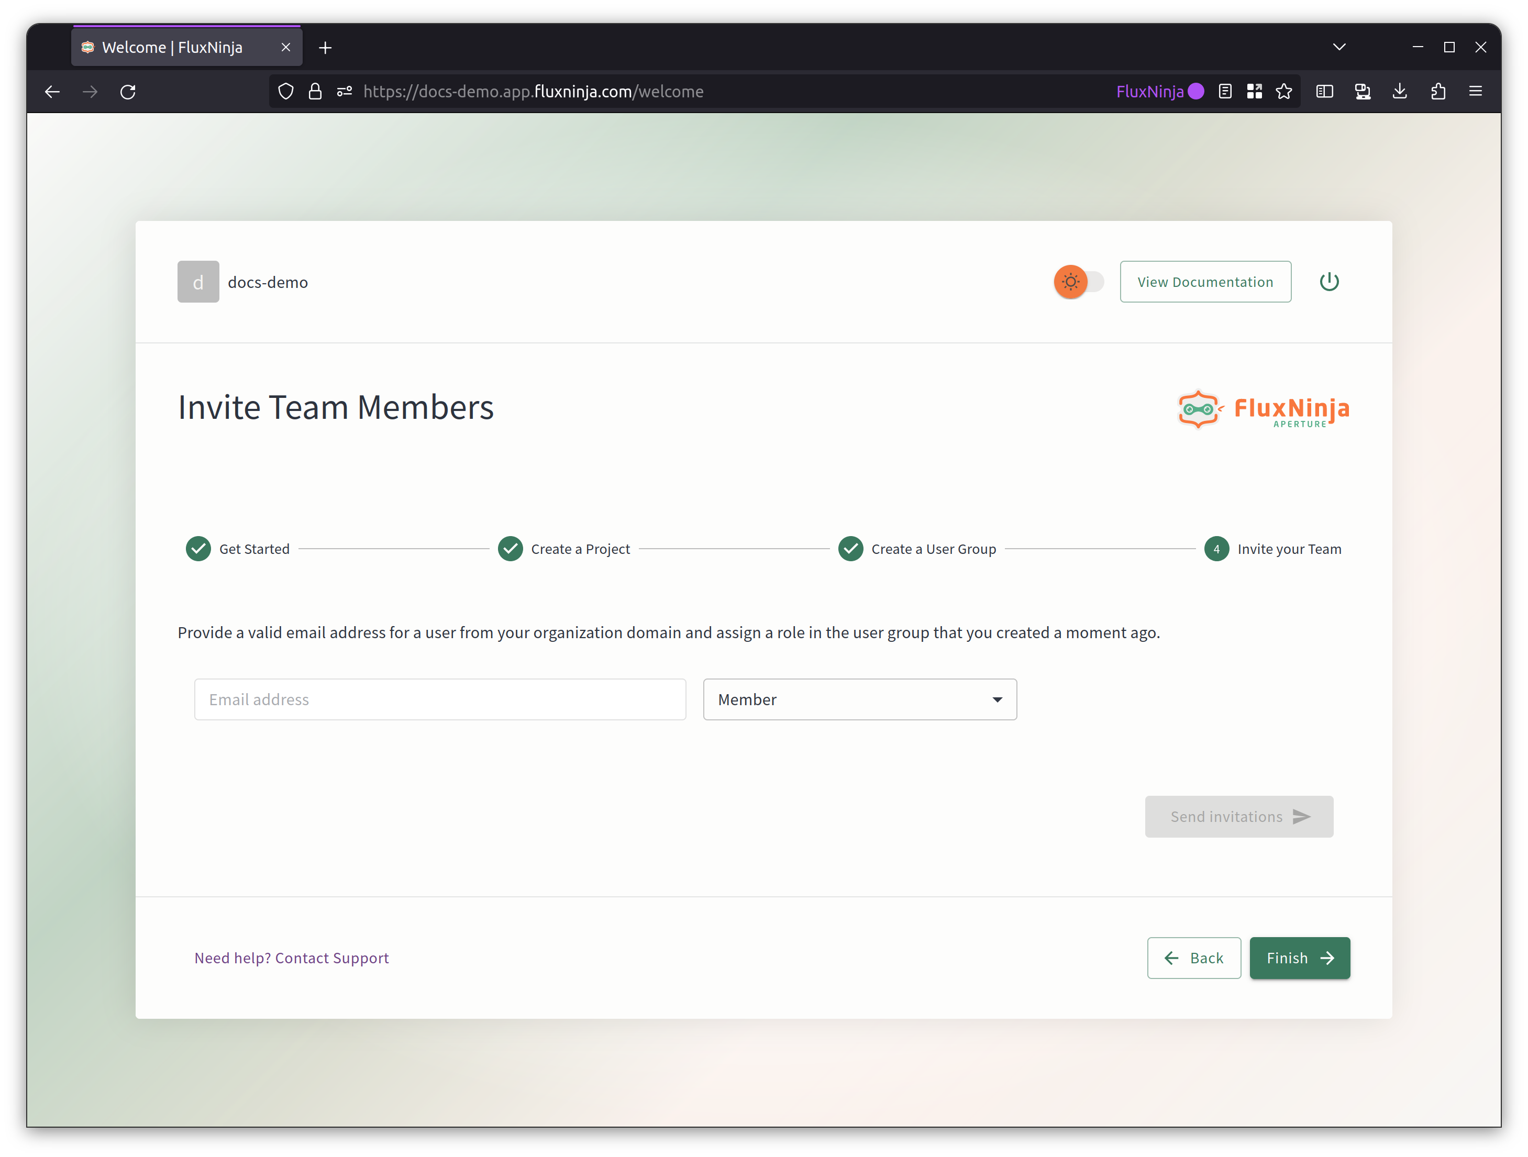1528x1157 pixels.
Task: Click the FluxNinja container label in address bar
Action: (1160, 91)
